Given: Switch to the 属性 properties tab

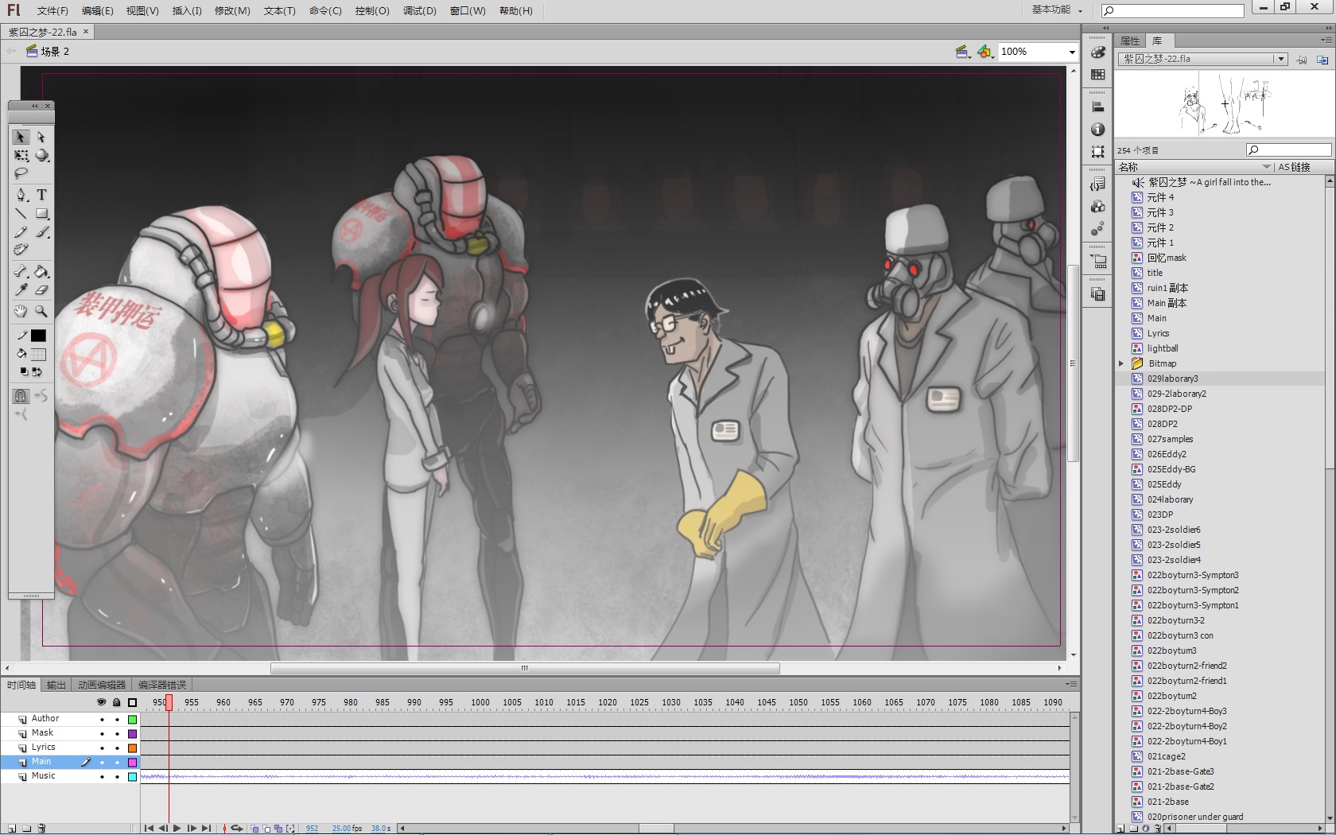Looking at the screenshot, I should pyautogui.click(x=1130, y=41).
